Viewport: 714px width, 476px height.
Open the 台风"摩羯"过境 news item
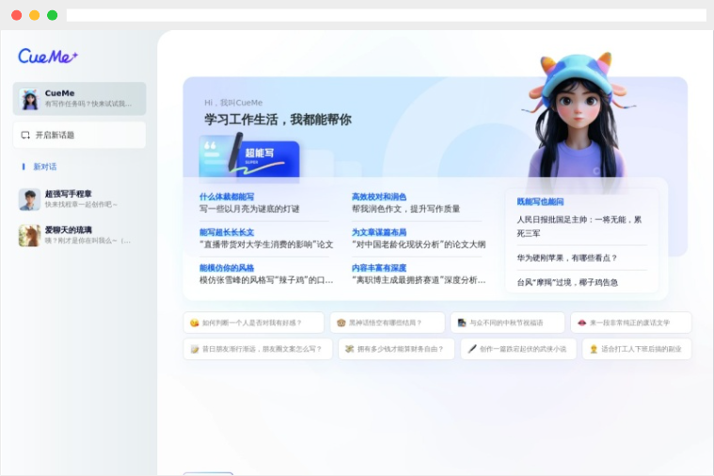(567, 282)
